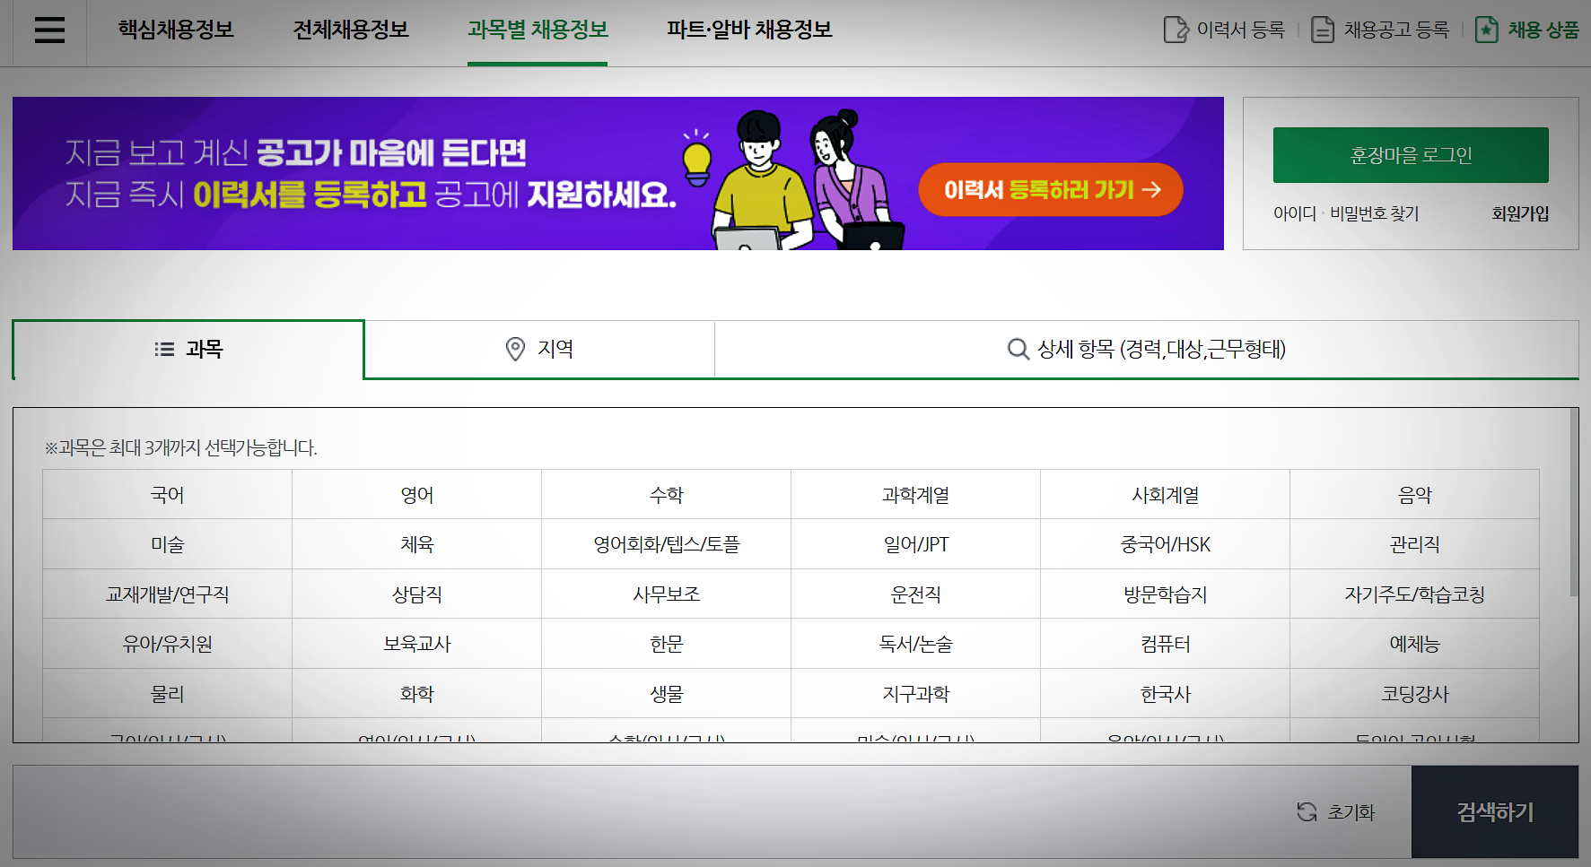Select the 컴퓨터 subject
The width and height of the screenshot is (1591, 867).
pos(1164,643)
